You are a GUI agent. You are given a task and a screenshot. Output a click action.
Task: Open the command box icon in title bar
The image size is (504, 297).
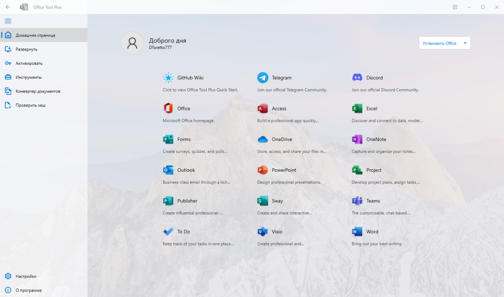pyautogui.click(x=455, y=7)
